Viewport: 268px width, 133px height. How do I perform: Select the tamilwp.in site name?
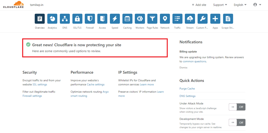tap(37, 5)
